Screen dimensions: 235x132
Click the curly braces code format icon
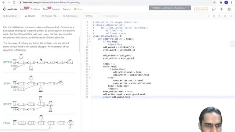(x=214, y=16)
